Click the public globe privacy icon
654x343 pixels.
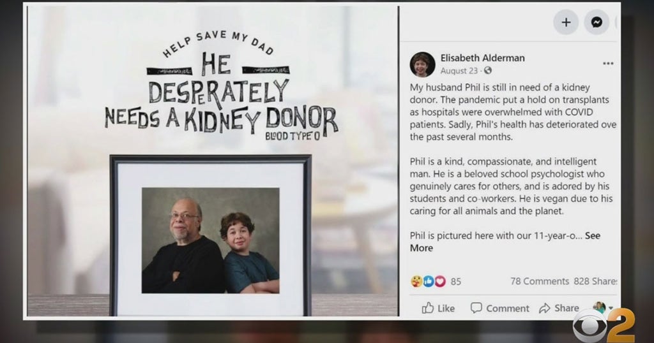click(x=487, y=70)
